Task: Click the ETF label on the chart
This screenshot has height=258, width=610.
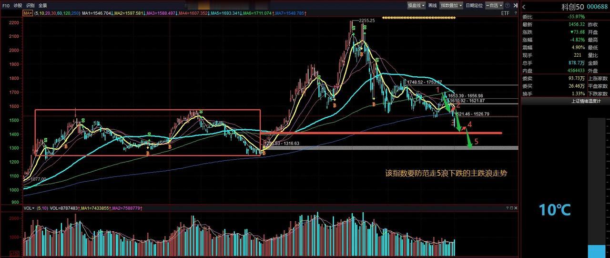Action: pos(505,13)
